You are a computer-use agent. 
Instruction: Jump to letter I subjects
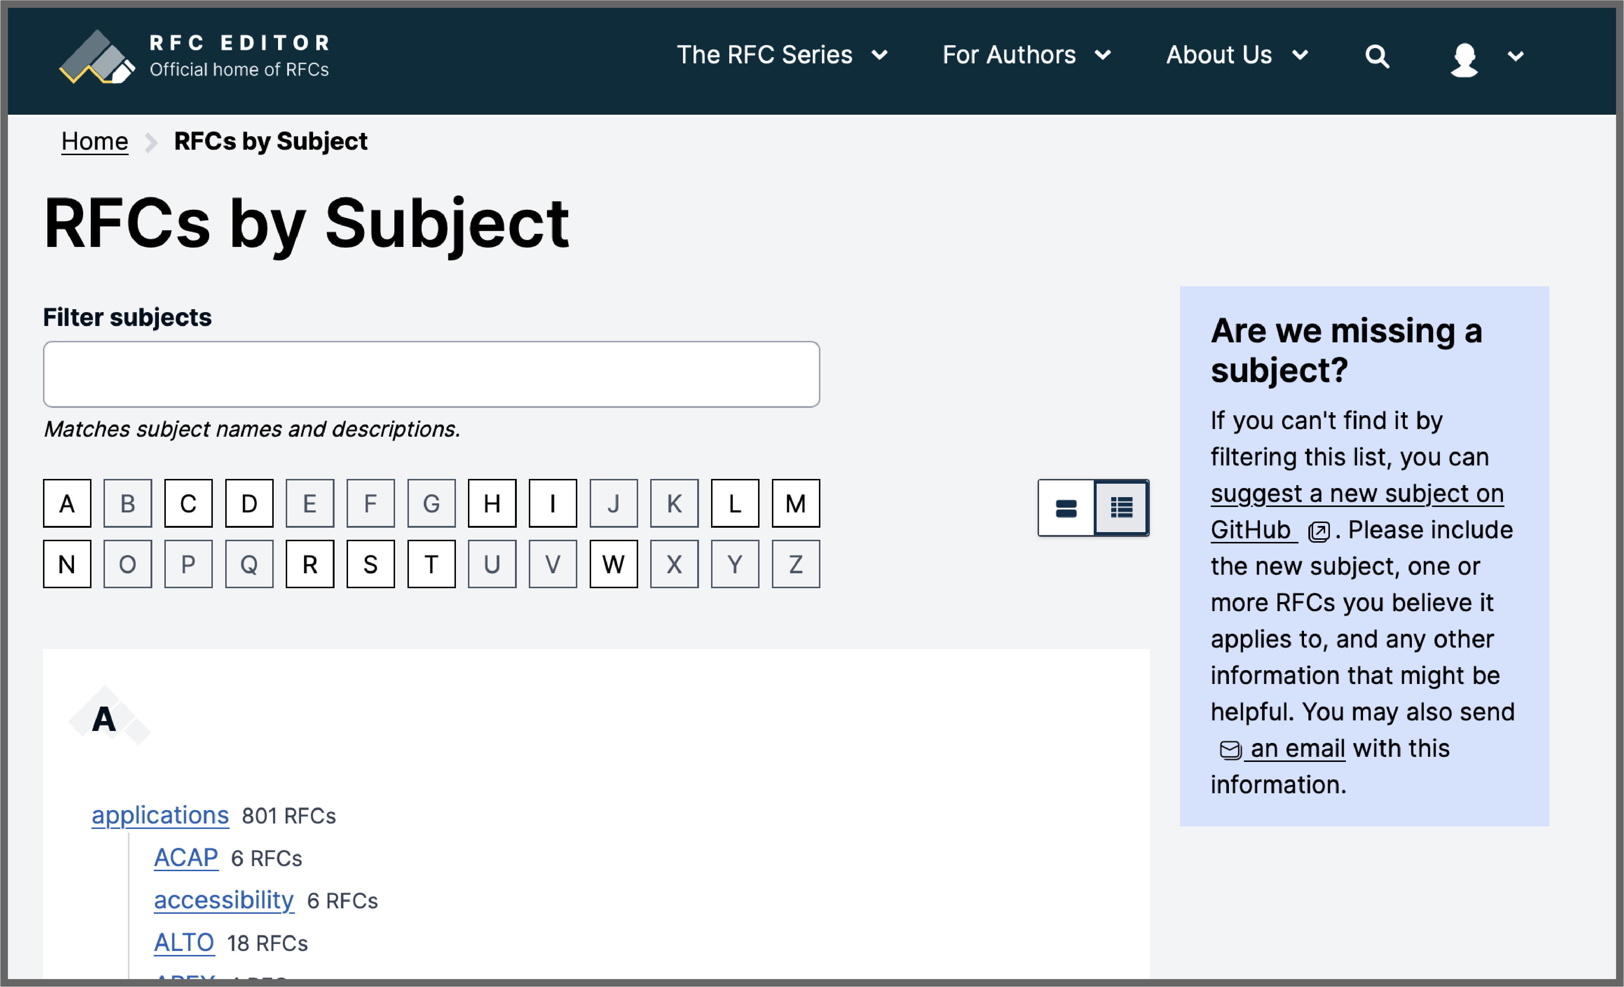click(553, 503)
